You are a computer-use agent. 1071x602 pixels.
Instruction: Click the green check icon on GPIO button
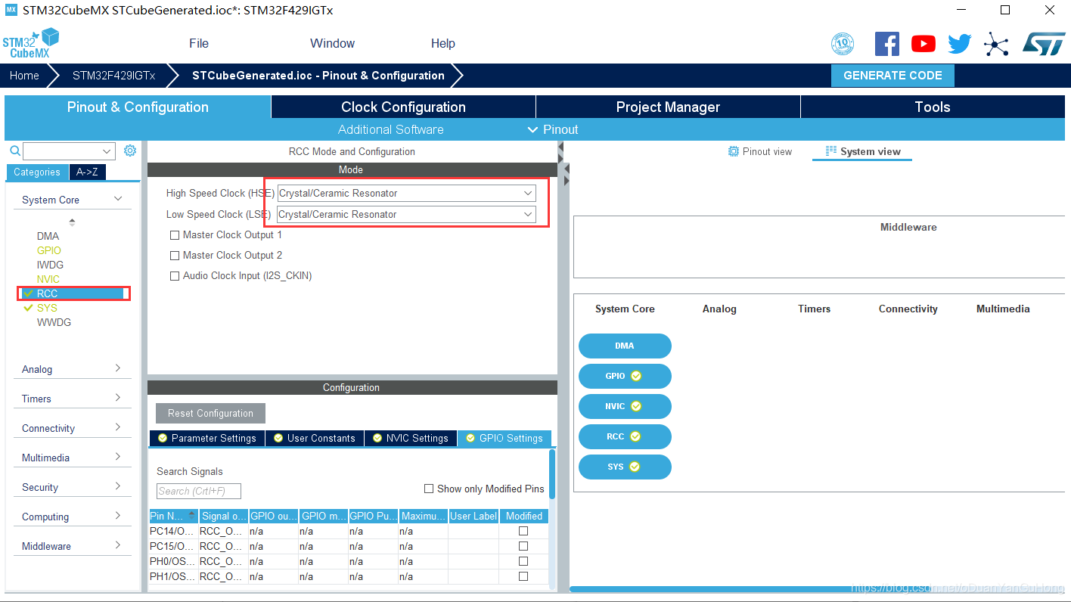pyautogui.click(x=636, y=376)
